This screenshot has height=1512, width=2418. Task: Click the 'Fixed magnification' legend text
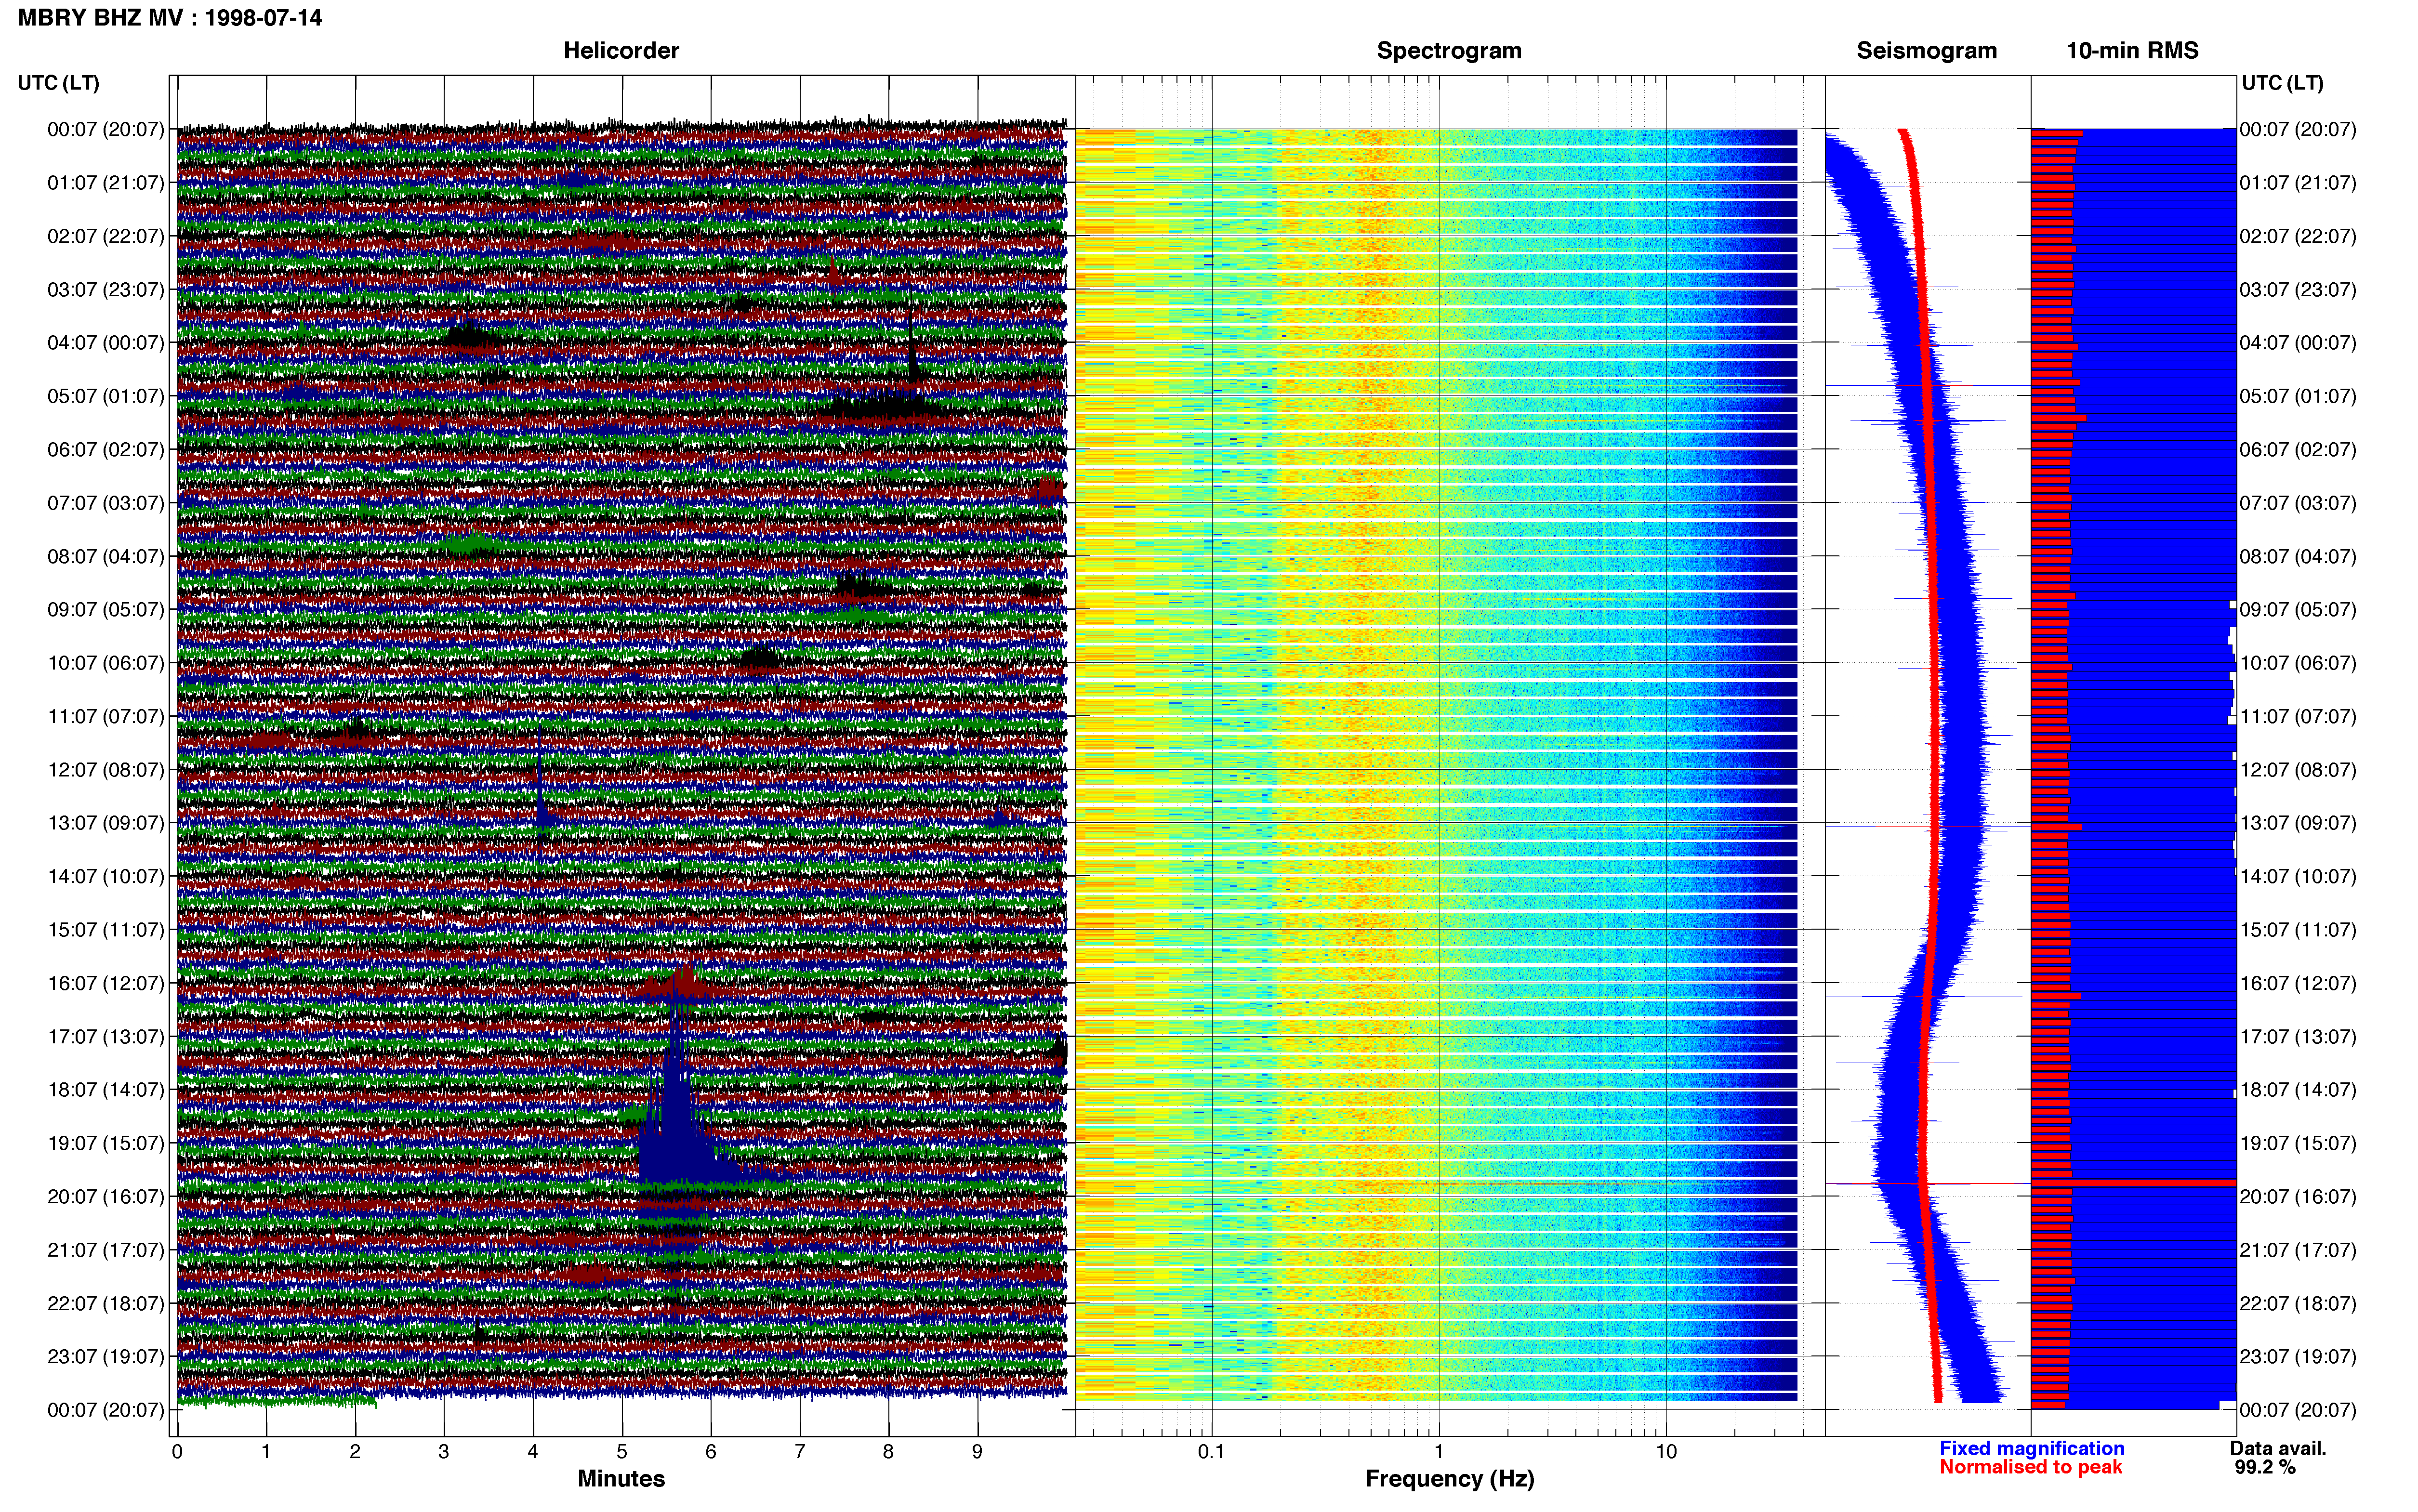click(2031, 1449)
